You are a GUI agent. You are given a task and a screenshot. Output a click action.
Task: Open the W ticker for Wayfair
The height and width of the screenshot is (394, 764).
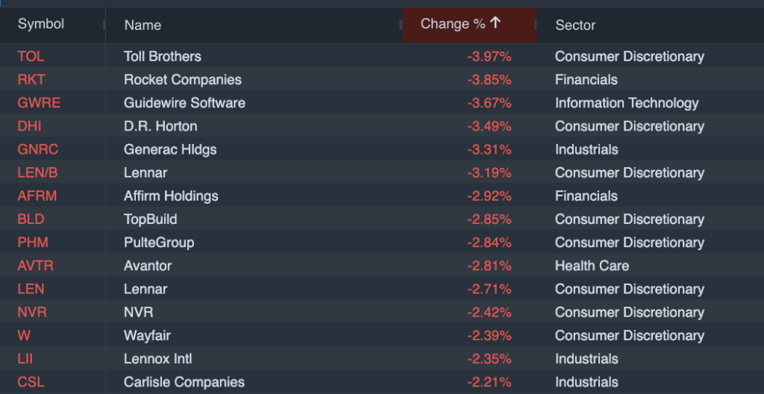(x=22, y=335)
